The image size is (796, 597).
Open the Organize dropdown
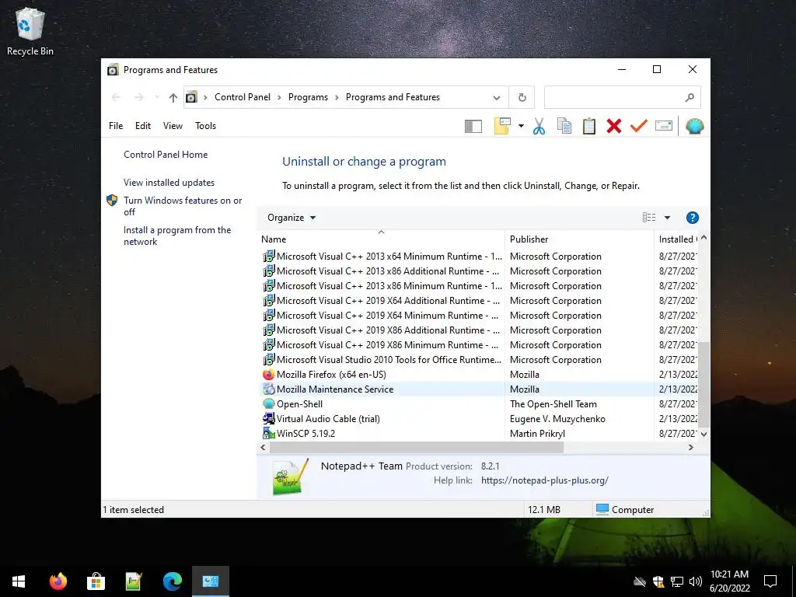pyautogui.click(x=292, y=218)
